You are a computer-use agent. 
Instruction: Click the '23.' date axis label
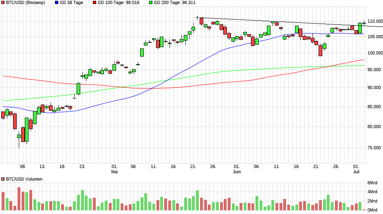point(82,166)
